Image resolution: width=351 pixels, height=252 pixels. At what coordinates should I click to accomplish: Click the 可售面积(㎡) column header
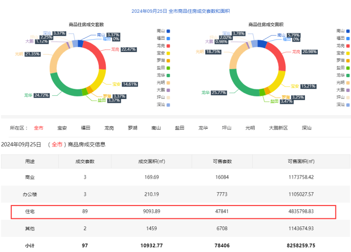coord(301,162)
